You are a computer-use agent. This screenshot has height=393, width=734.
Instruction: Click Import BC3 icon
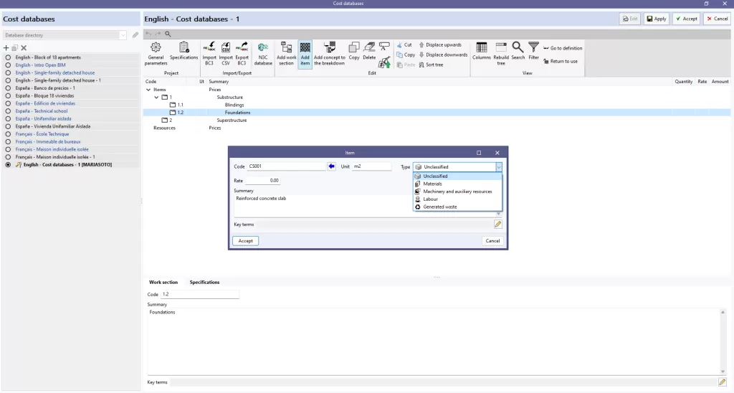[209, 53]
